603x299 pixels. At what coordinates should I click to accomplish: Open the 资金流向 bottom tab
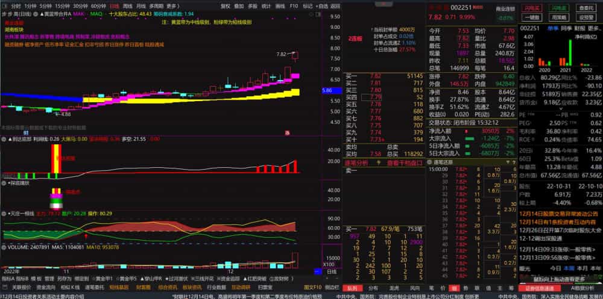pyautogui.click(x=44, y=287)
